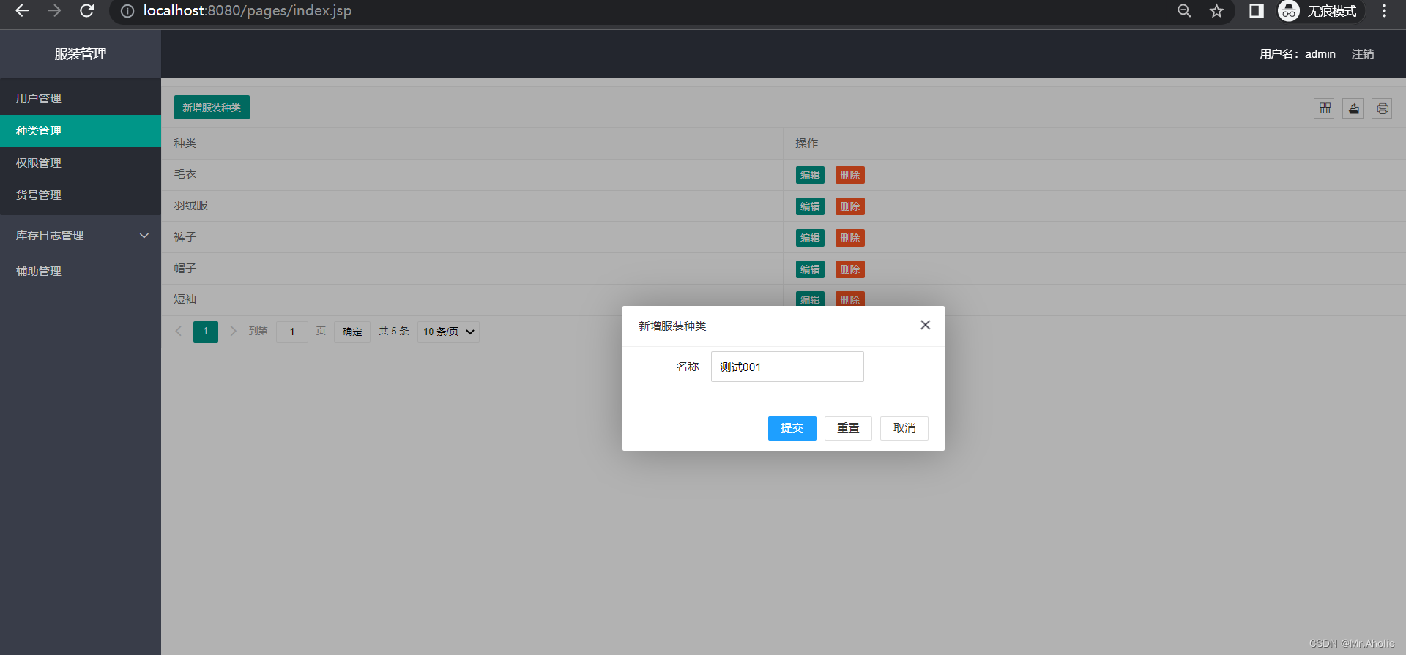
Task: Click the browser address bar URL
Action: pyautogui.click(x=248, y=11)
